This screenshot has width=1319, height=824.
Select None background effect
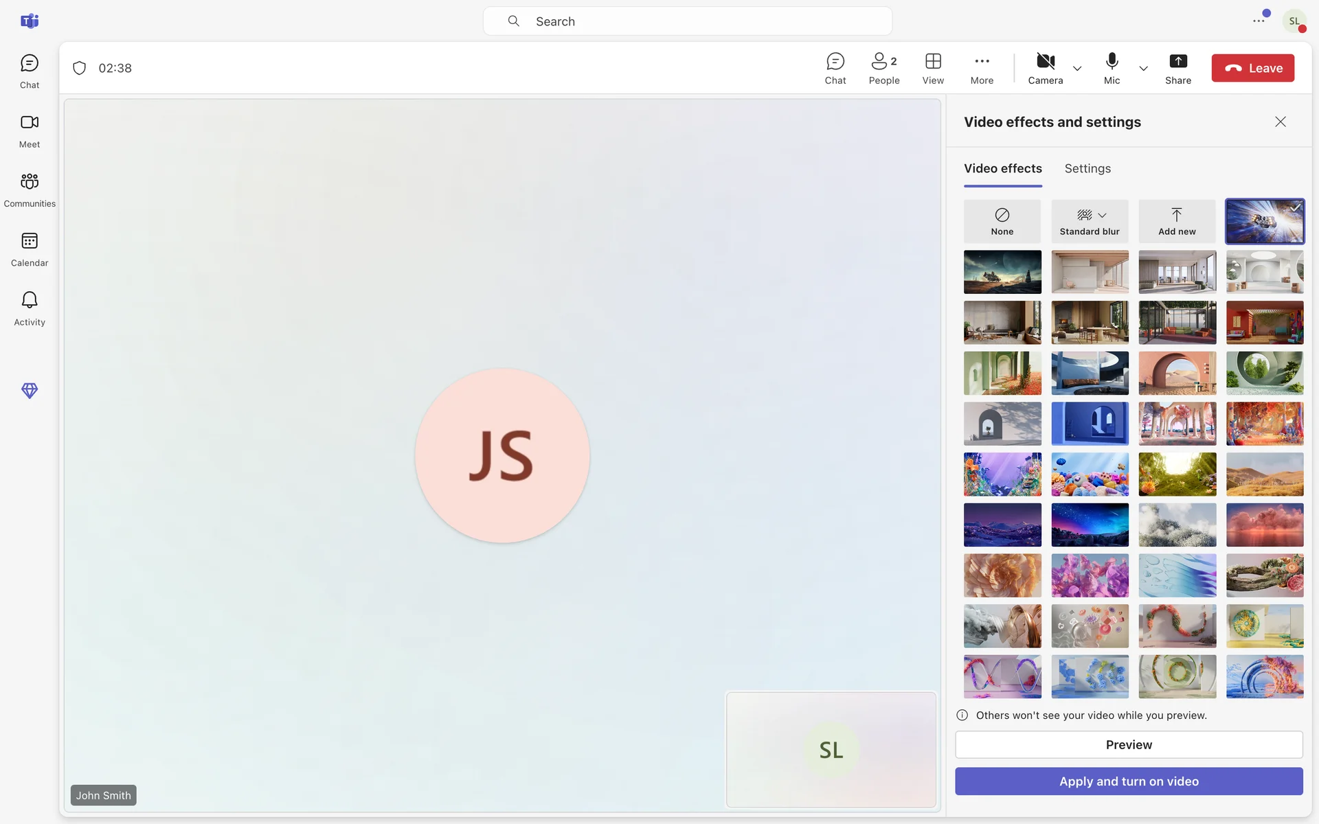point(1002,221)
